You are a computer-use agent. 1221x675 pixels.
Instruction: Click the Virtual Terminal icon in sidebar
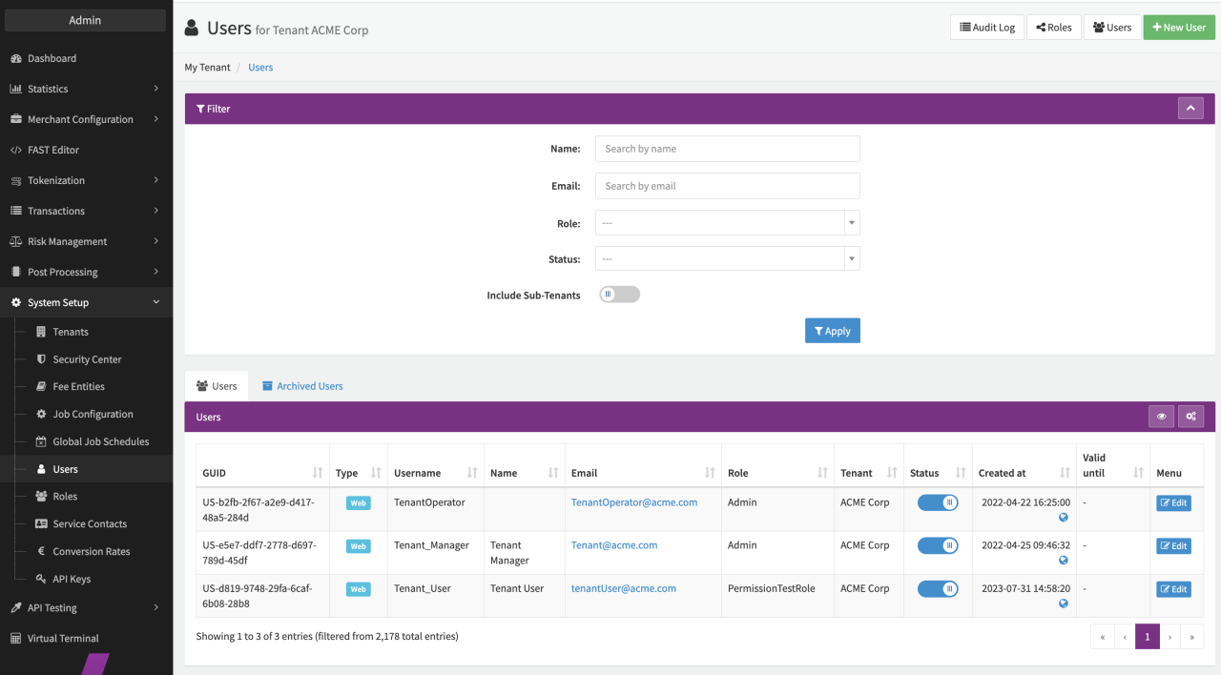pos(15,639)
